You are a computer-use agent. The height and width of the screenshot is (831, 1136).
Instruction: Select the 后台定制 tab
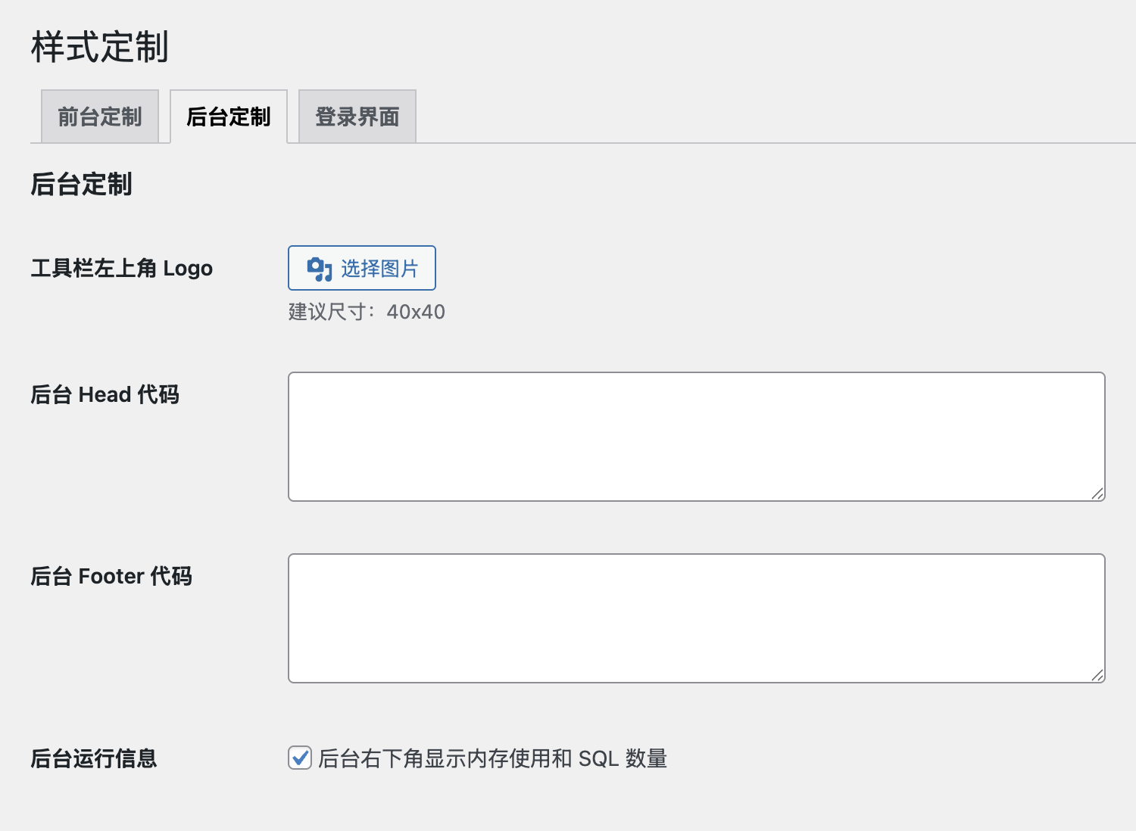point(229,117)
